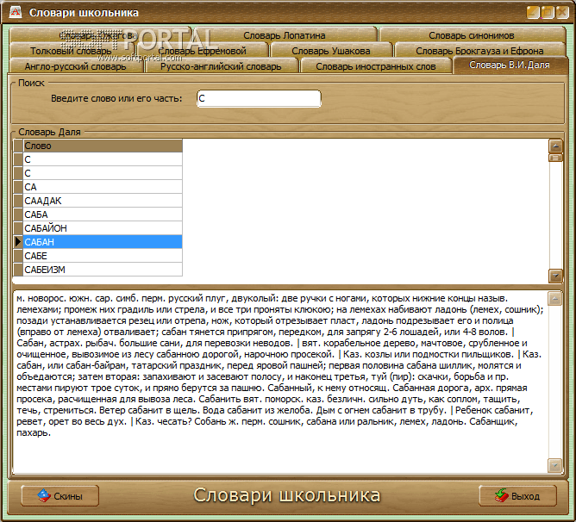This screenshot has height=522, width=576.
Task: Open the Словарь Ушакова tab
Action: (x=330, y=51)
